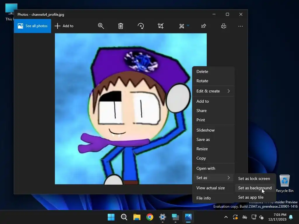Click the Add to button in toolbar
The image size is (299, 224).
click(64, 26)
